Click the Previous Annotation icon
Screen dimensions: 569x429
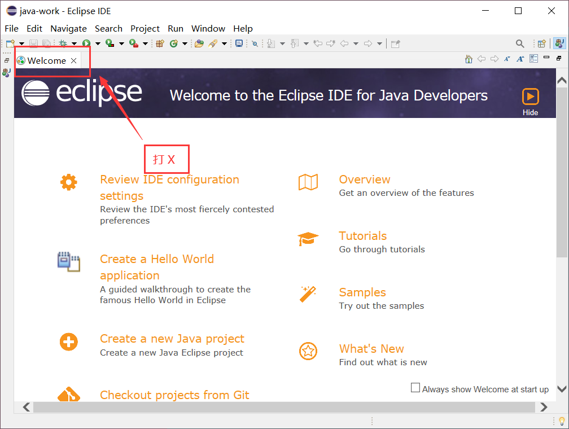[x=295, y=43]
